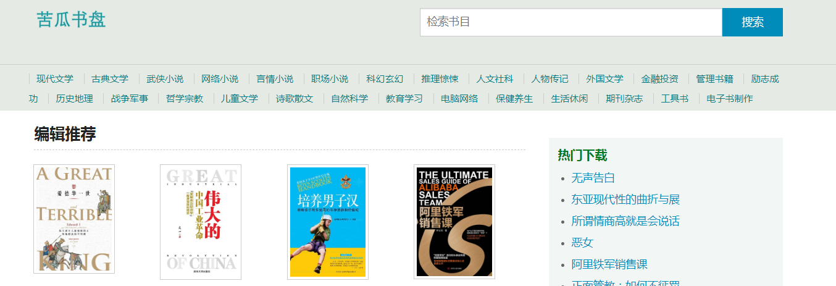The height and width of the screenshot is (286, 836).
Task: Go to 人文社科 category
Action: pyautogui.click(x=495, y=79)
